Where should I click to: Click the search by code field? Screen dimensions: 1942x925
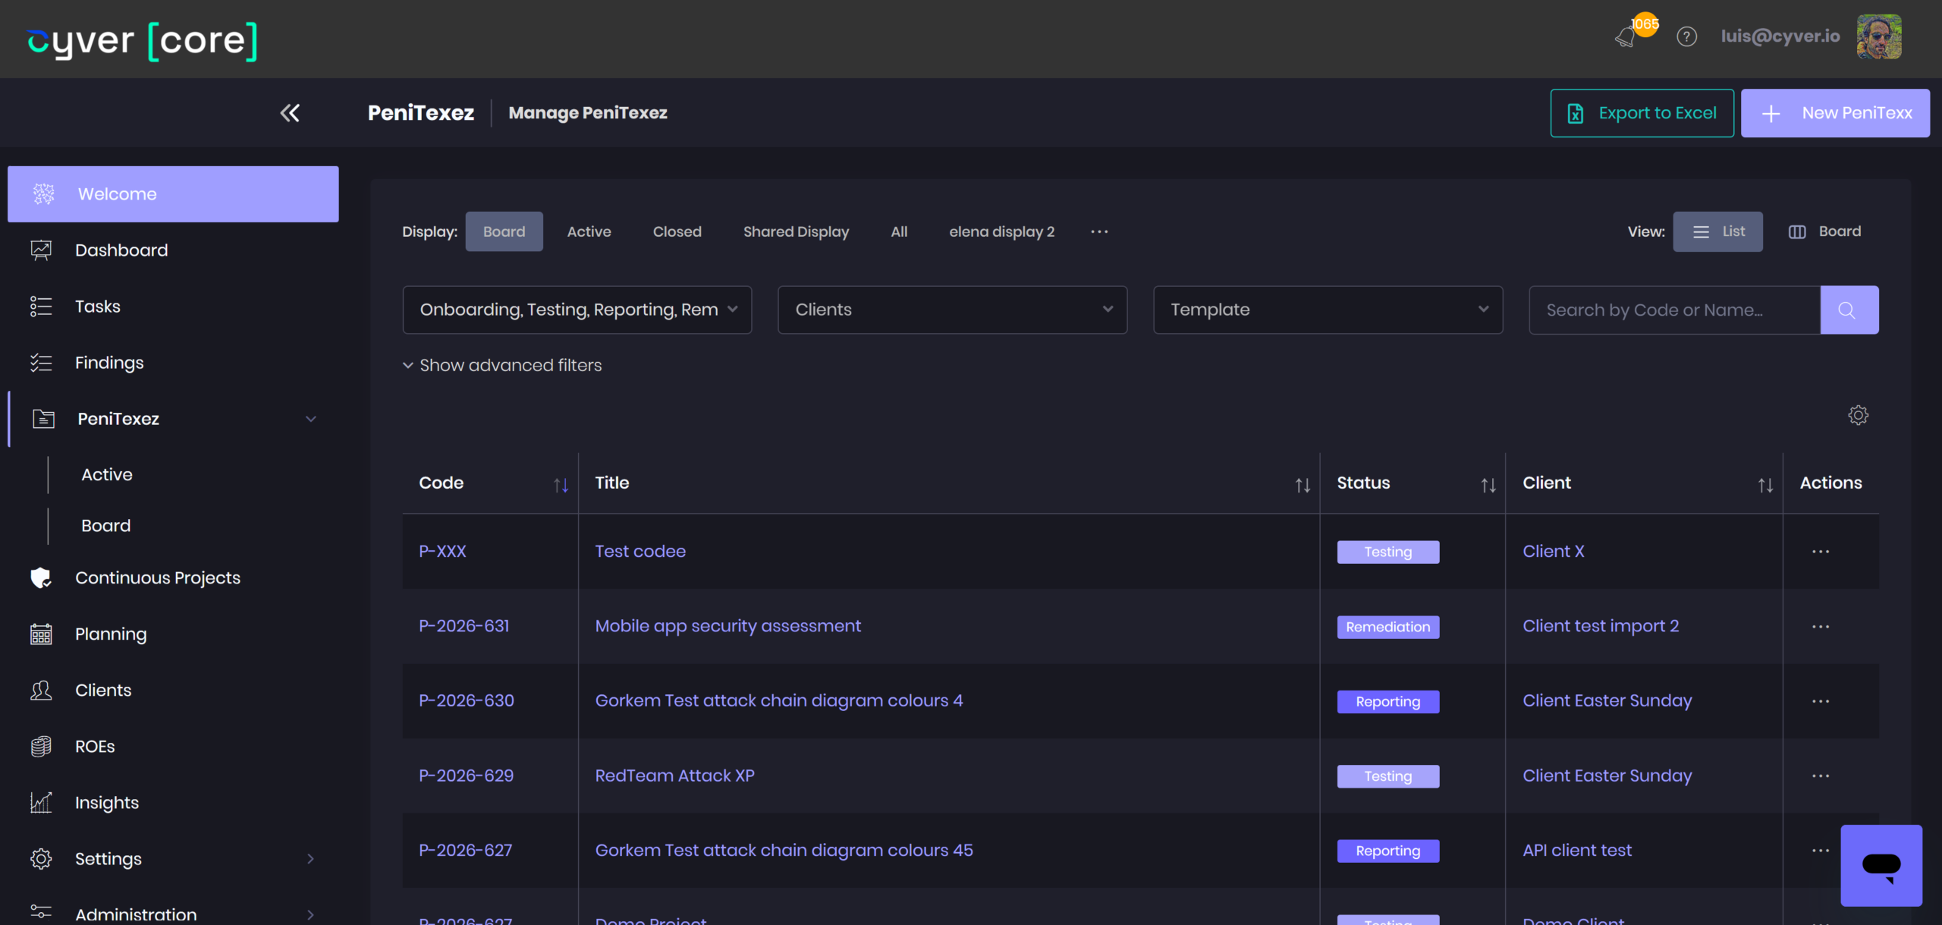point(1674,310)
